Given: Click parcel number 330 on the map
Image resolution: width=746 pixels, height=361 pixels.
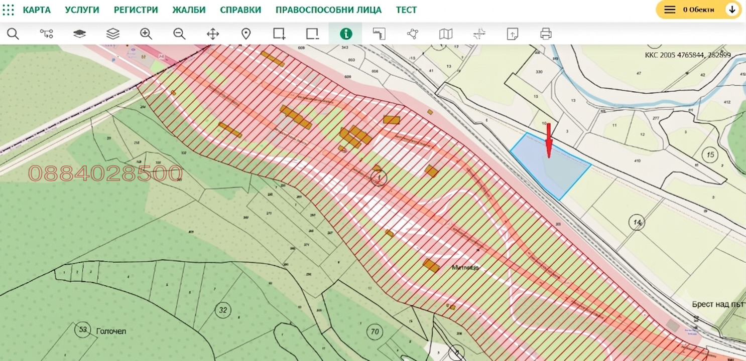Looking at the screenshot, I should [x=539, y=72].
